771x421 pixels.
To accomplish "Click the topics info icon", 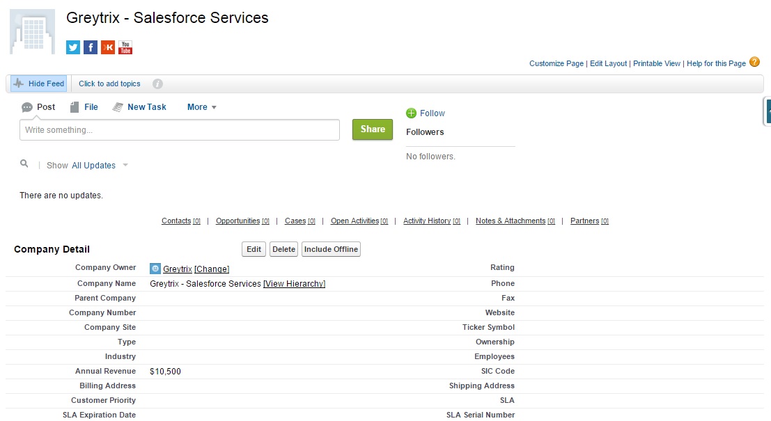I will (157, 84).
